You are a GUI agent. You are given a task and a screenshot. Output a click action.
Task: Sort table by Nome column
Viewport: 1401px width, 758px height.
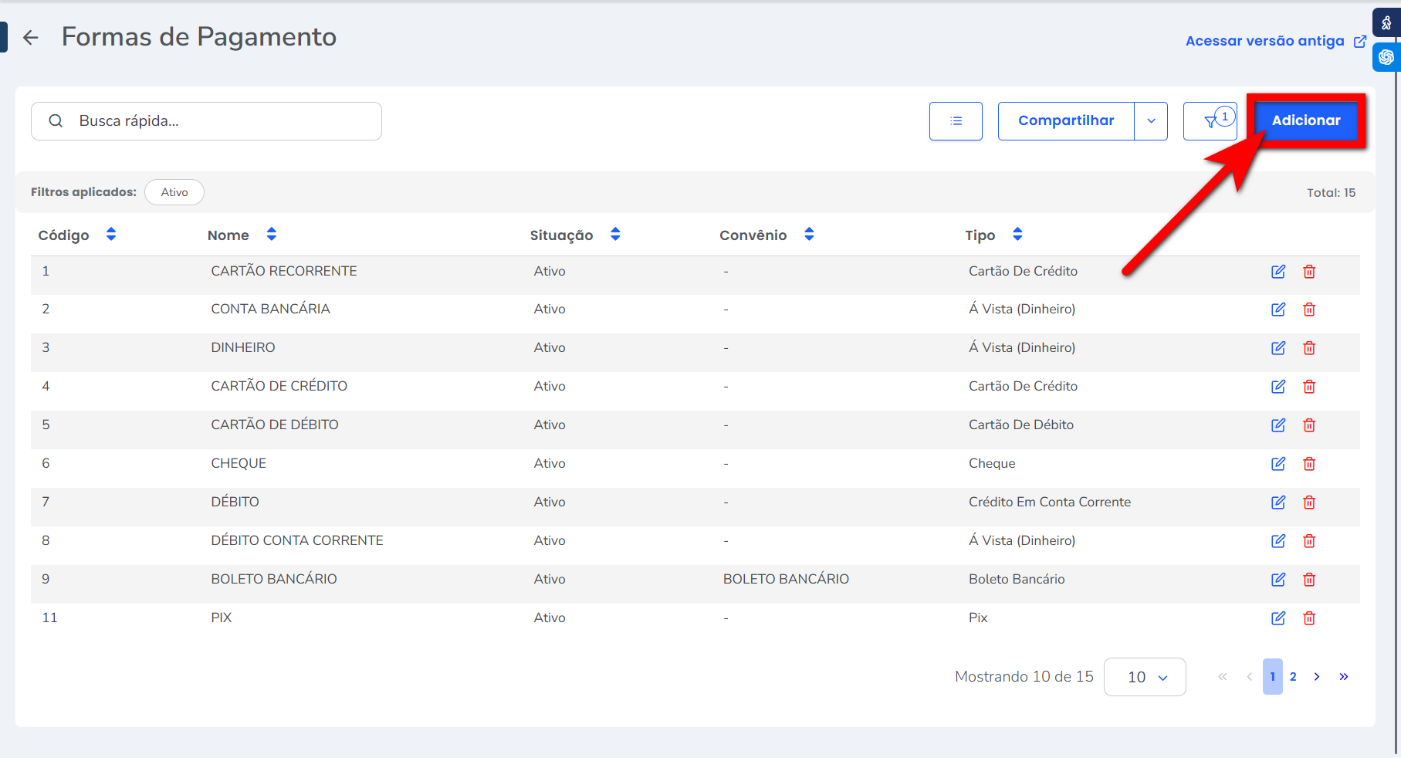click(x=271, y=235)
